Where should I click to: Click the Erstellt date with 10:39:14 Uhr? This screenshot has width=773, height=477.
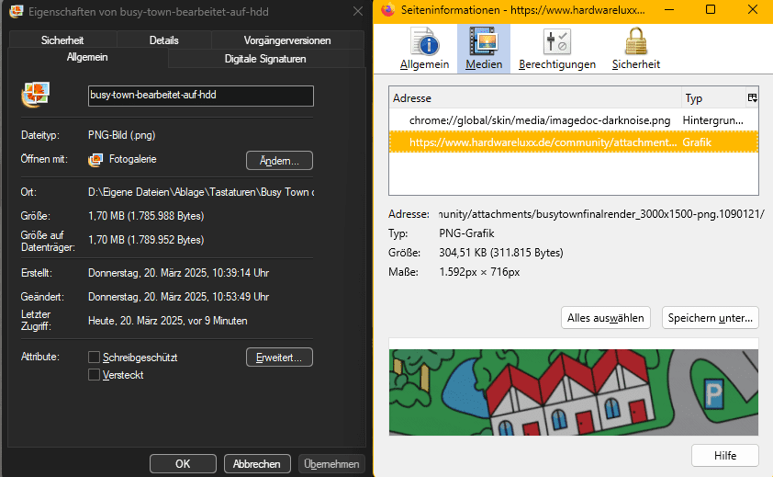coord(178,273)
